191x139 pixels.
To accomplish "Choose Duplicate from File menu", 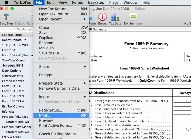I will pos(62,38).
